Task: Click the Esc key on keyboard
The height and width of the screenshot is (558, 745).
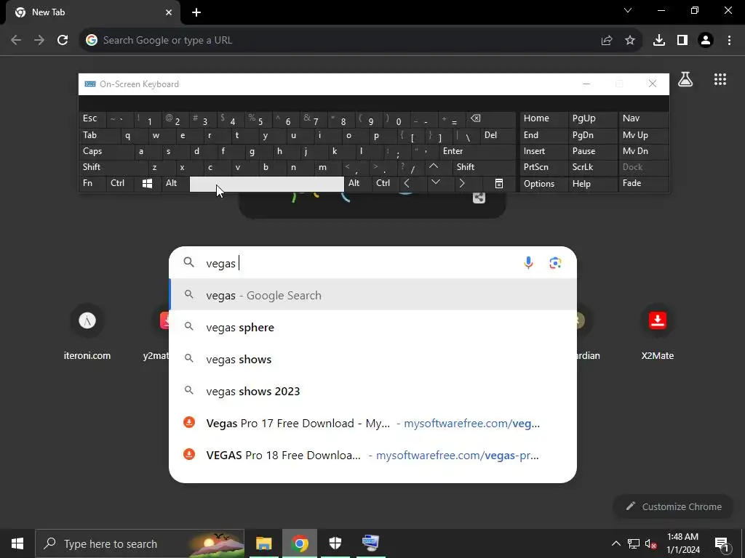Action: 92,118
